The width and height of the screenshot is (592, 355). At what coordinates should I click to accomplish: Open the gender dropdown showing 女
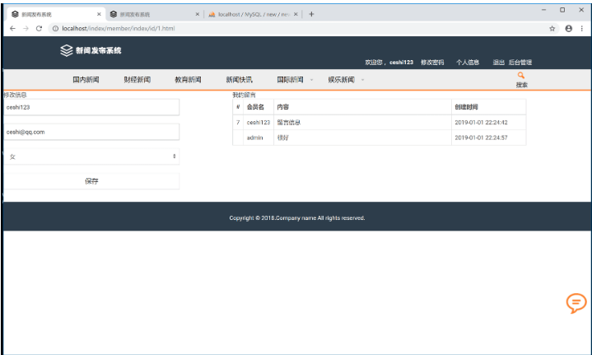tap(91, 156)
